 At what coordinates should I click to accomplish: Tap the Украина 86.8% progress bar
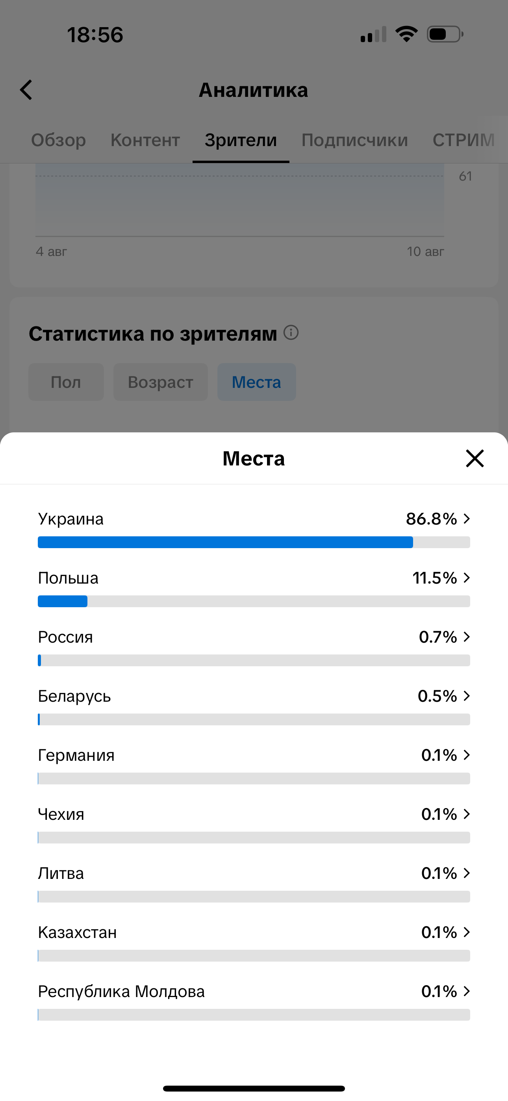(x=254, y=542)
